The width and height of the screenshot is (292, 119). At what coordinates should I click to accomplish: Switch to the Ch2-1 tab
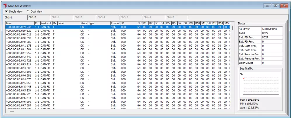coord(55,17)
